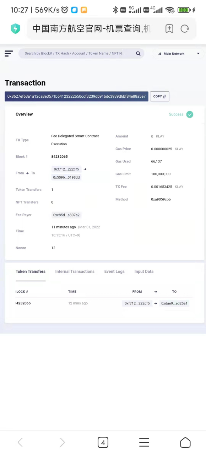The width and height of the screenshot is (206, 458).
Task: Reload the page with refresh icon
Action: [185, 29]
